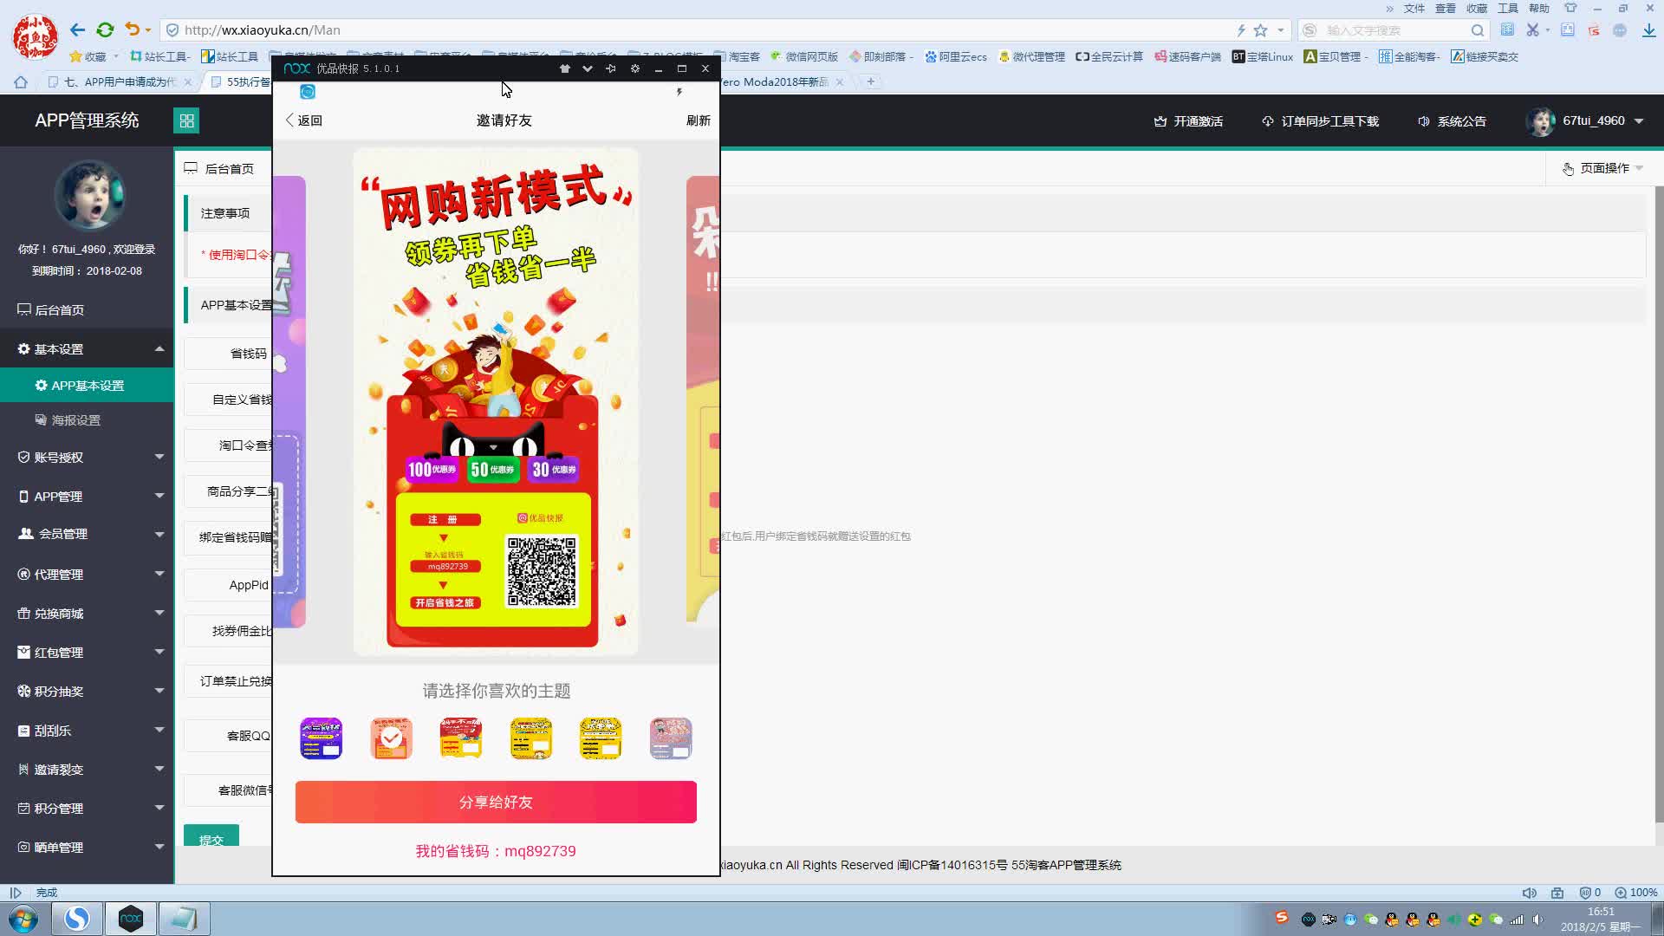Click the 系统公告 speaker icon
Screen dimensions: 1664x936
[x=1424, y=121]
